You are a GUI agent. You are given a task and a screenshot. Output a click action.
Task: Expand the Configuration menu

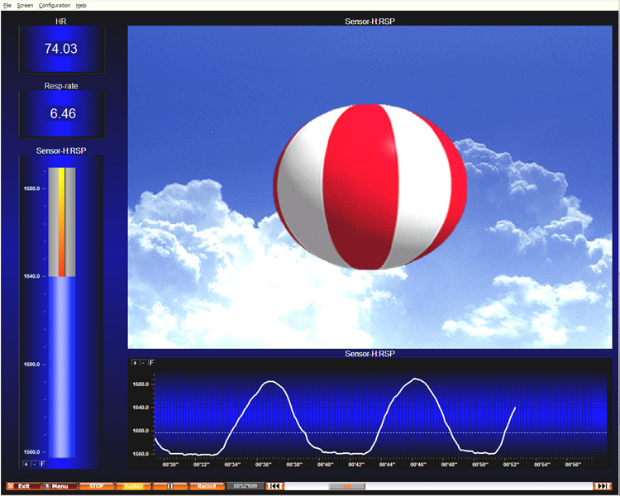55,5
